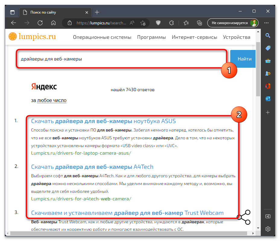Click the horizontal scroll left arrow
This screenshot has height=241, width=280.
coord(8,233)
